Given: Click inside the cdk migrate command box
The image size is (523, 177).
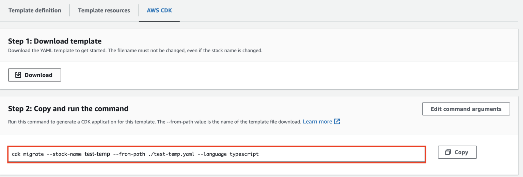Looking at the screenshot, I should (340, 154).
